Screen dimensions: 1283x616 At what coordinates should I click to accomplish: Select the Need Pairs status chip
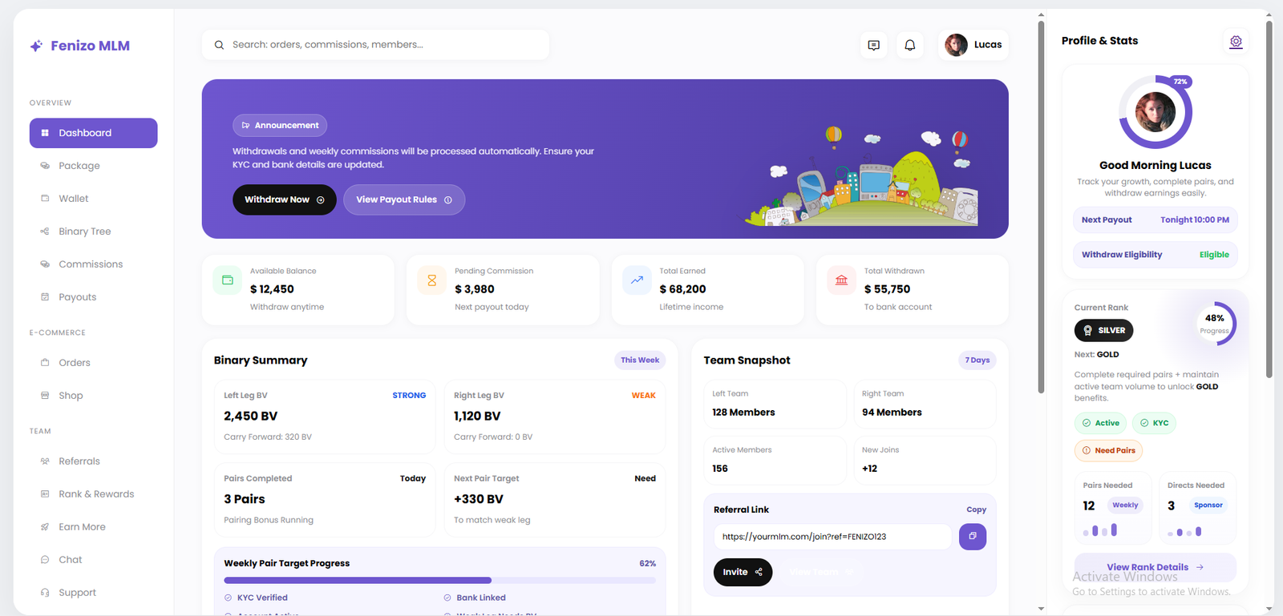point(1108,450)
